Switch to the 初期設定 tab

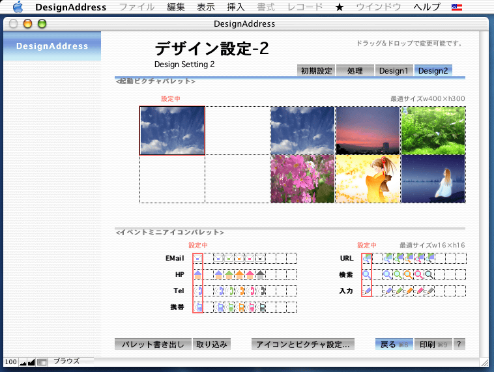[316, 70]
